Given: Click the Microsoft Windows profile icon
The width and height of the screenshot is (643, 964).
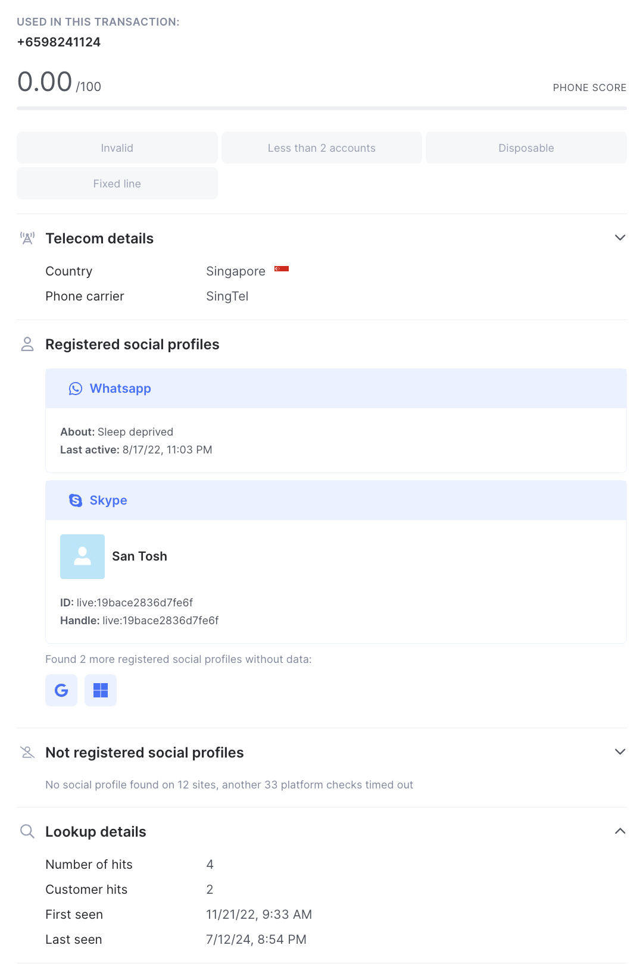Looking at the screenshot, I should pos(101,690).
